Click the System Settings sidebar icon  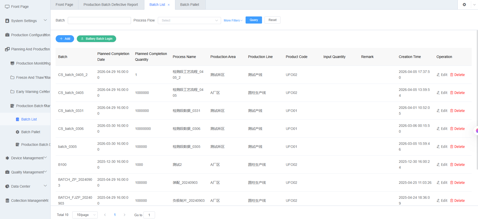tap(7, 21)
